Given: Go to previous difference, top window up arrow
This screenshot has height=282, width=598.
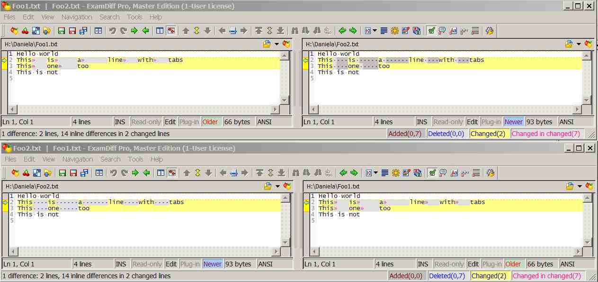Looking at the screenshot, I should 186,31.
